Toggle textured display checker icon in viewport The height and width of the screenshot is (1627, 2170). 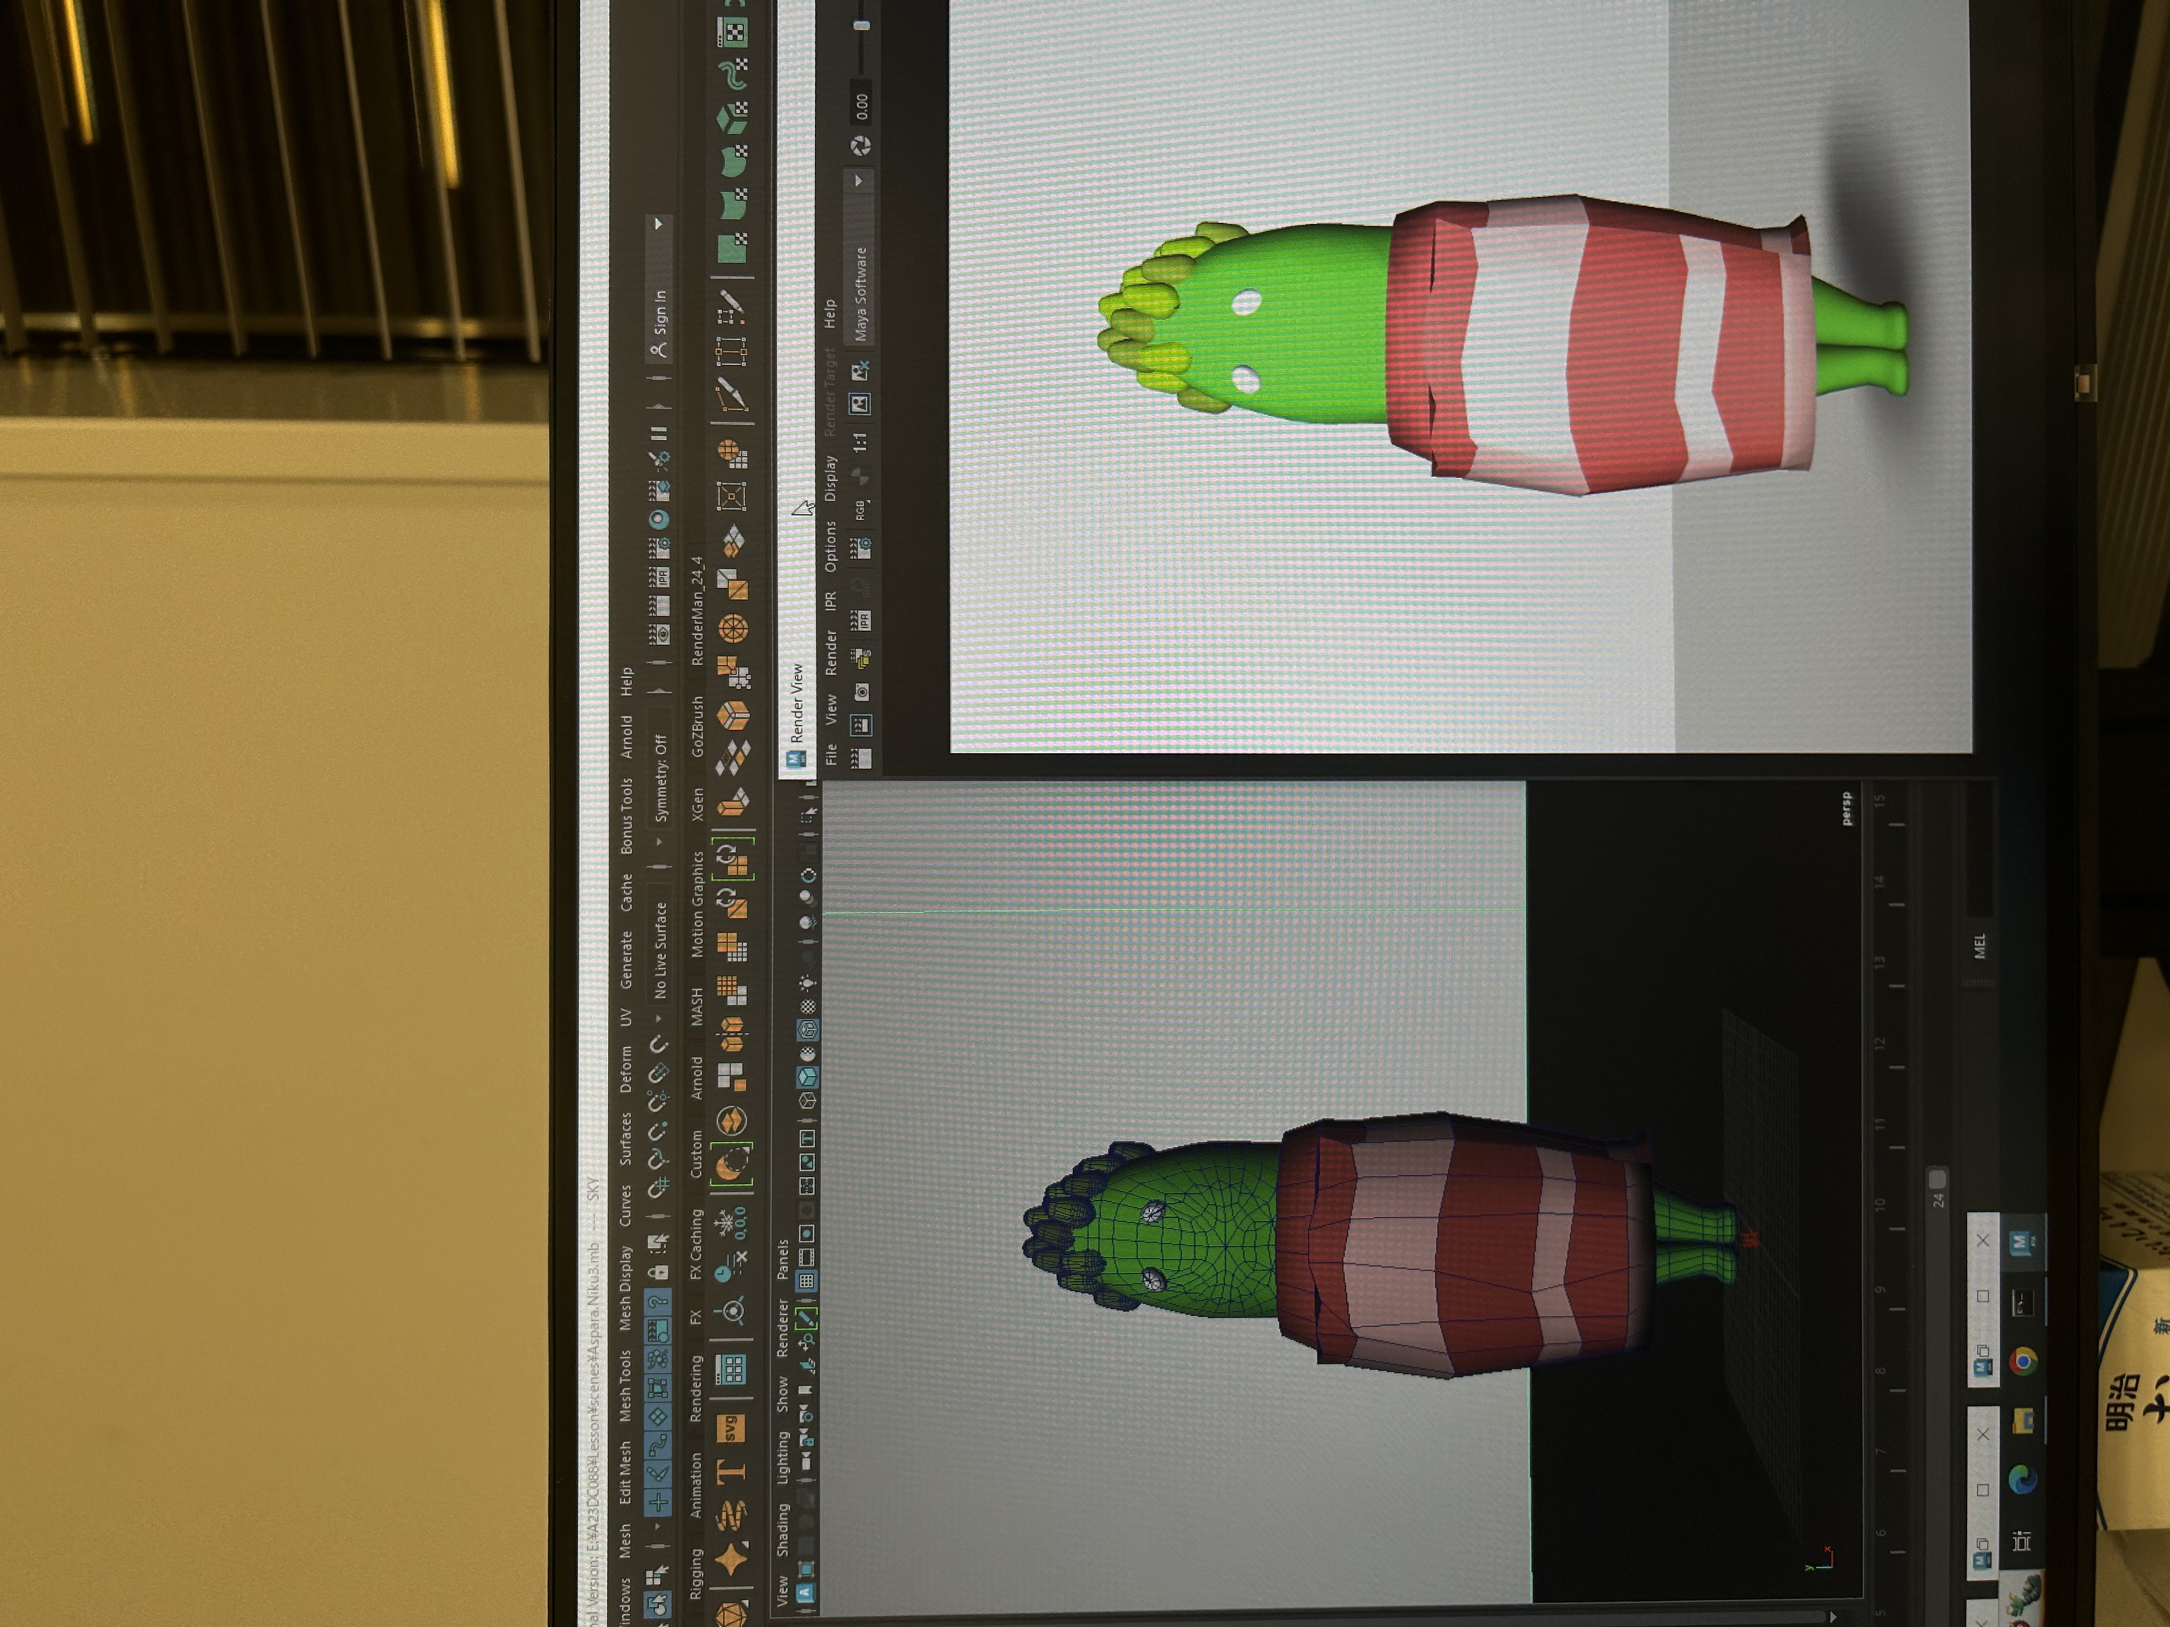[x=807, y=1007]
